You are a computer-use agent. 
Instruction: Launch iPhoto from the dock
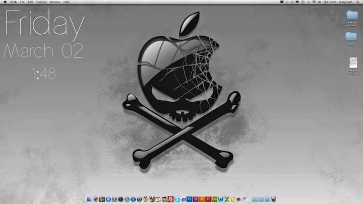point(164,199)
